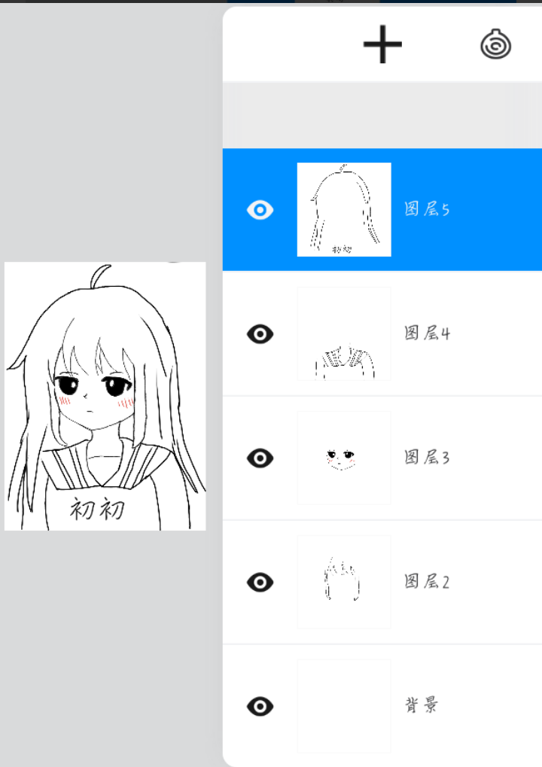Hide the 背景 background layer
Screen dimensions: 542x767
point(260,706)
